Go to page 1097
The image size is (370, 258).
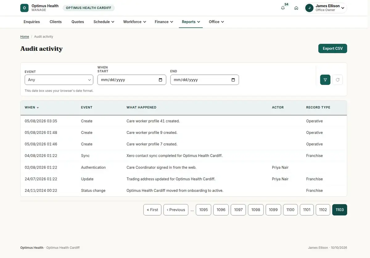[238, 210]
